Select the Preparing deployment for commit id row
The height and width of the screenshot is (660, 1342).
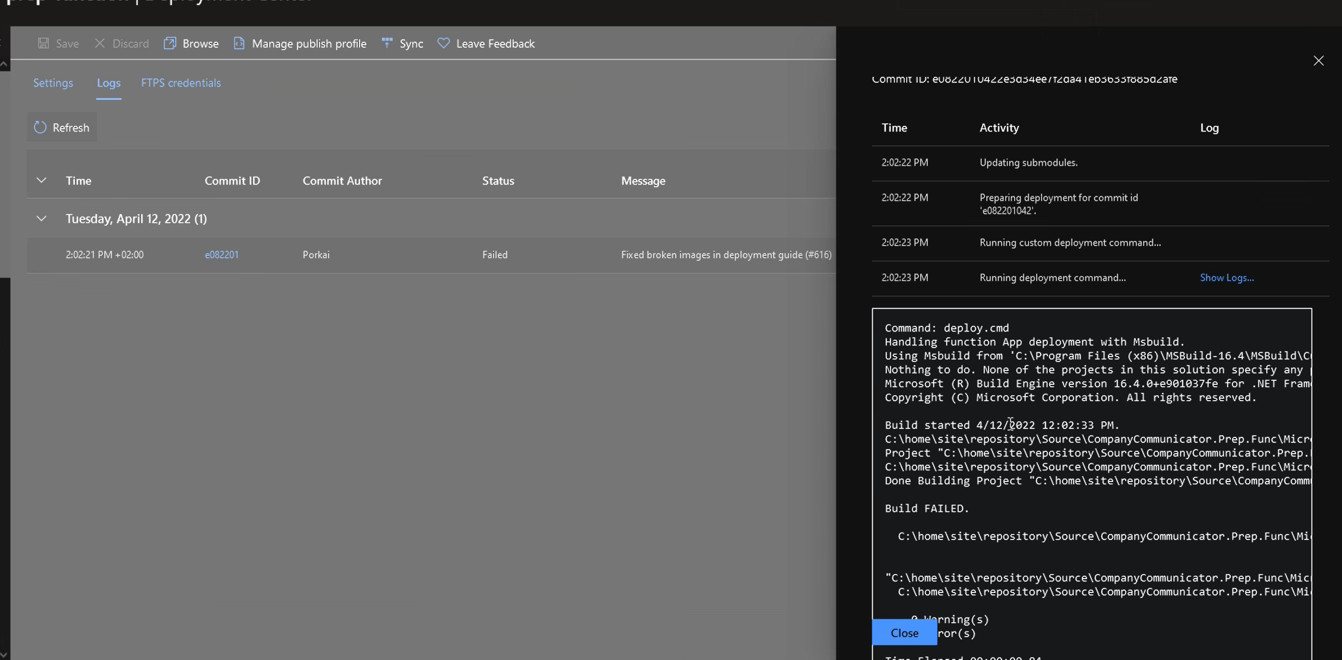(1100, 204)
